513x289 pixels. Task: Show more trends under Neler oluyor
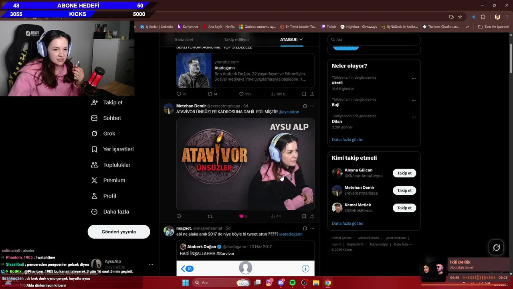coord(347,140)
